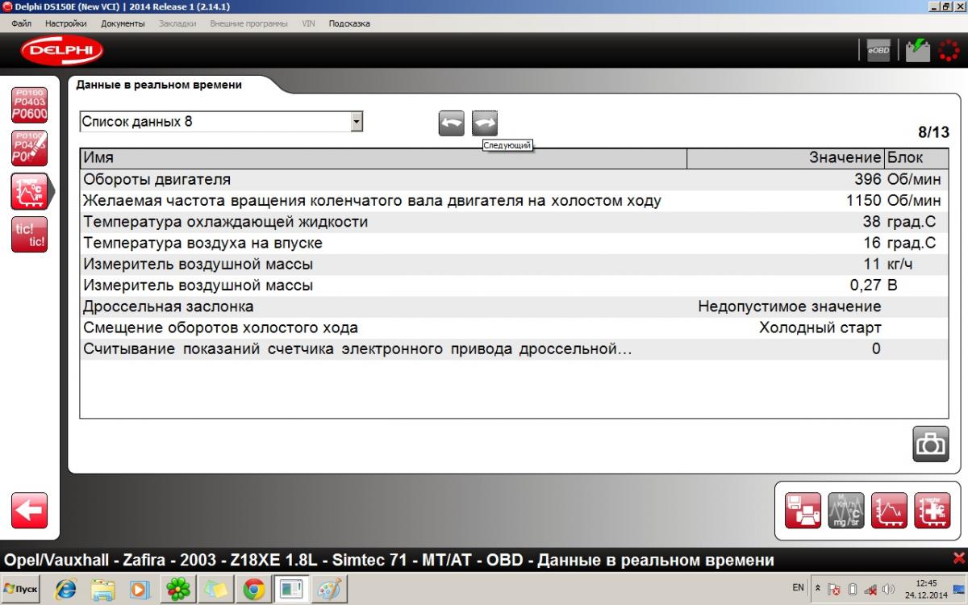Open Action Center flag tray icon

coord(836,590)
